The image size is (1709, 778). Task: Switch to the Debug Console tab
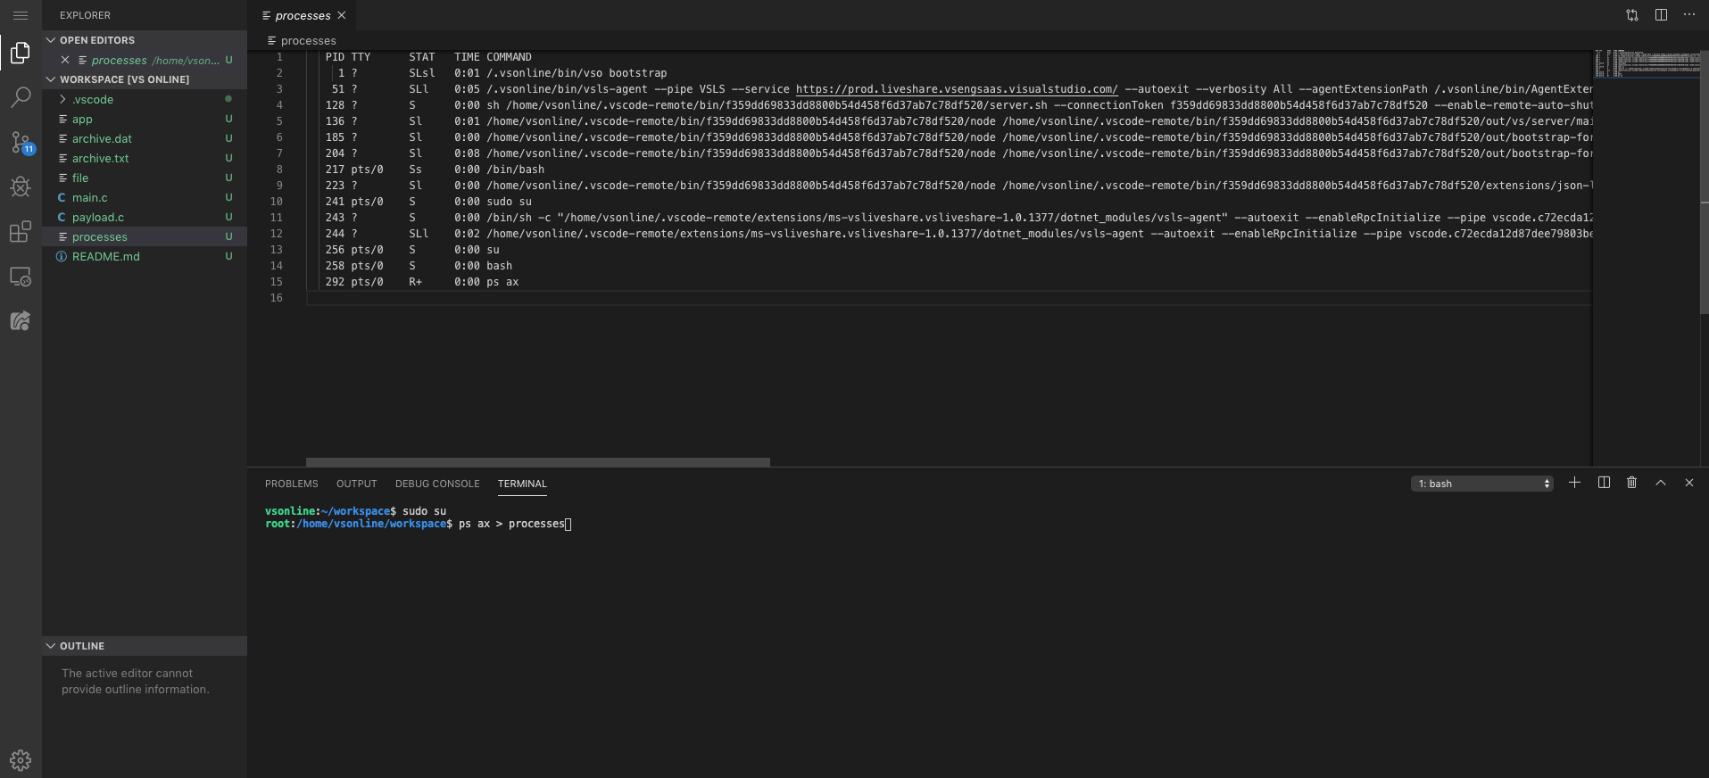437,484
